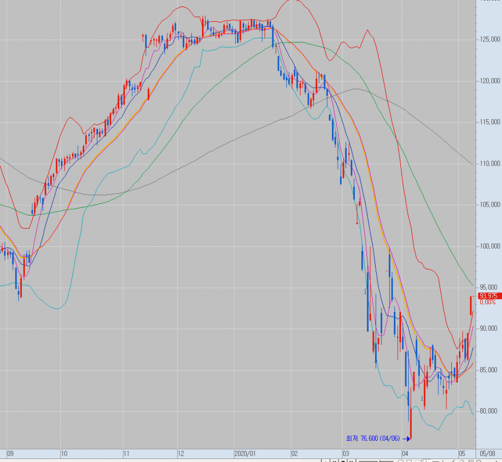Click the 125,000 price axis label

point(490,40)
